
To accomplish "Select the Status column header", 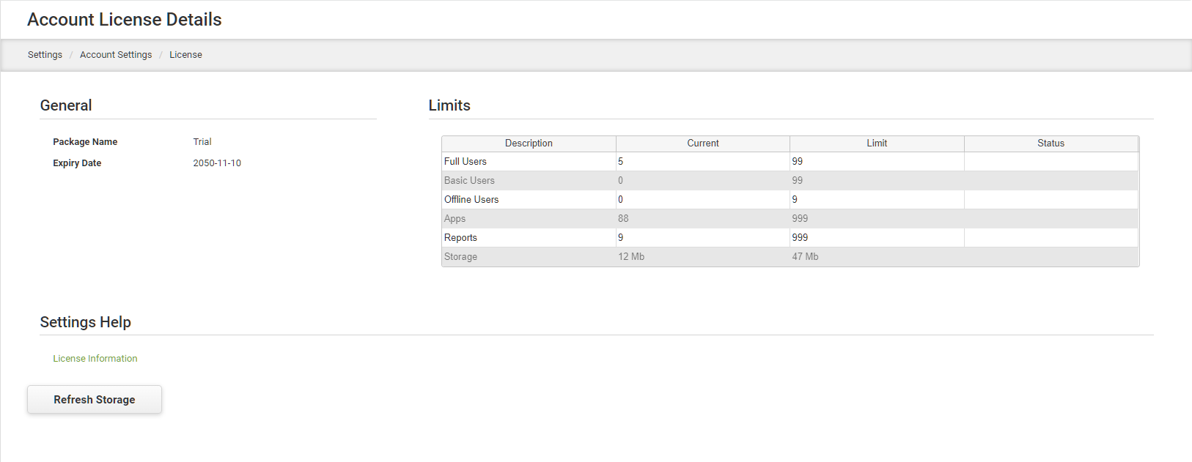I will pyautogui.click(x=1051, y=144).
